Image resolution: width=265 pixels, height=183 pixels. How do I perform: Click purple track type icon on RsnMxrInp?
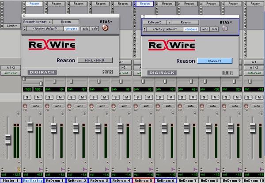point(41,169)
